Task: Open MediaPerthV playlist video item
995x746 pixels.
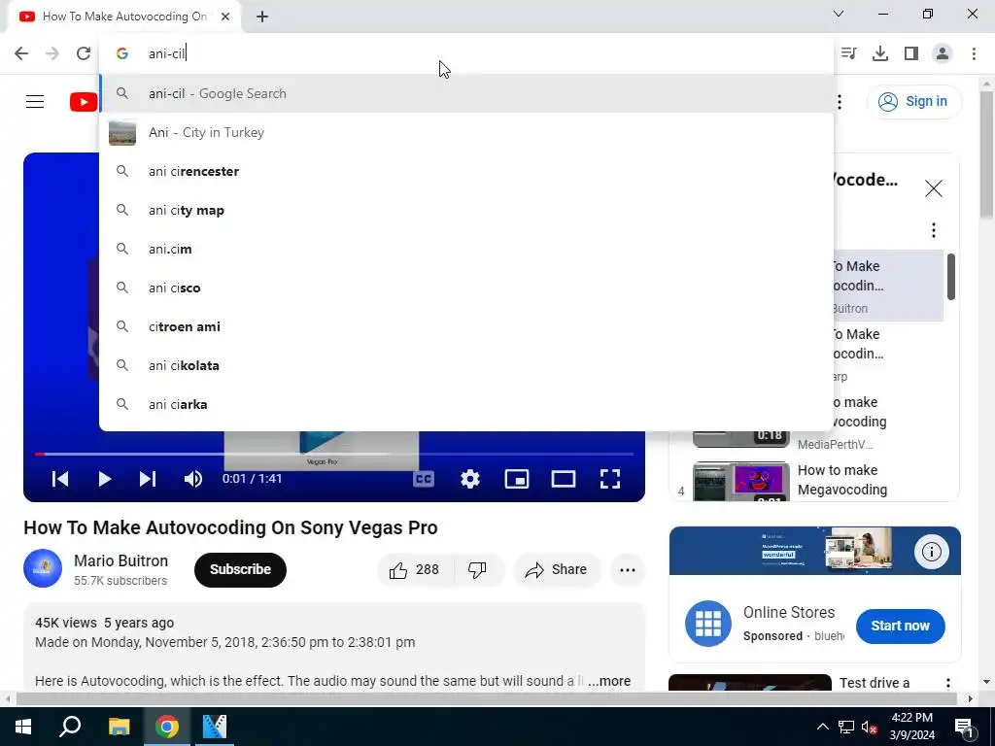Action: [x=815, y=423]
